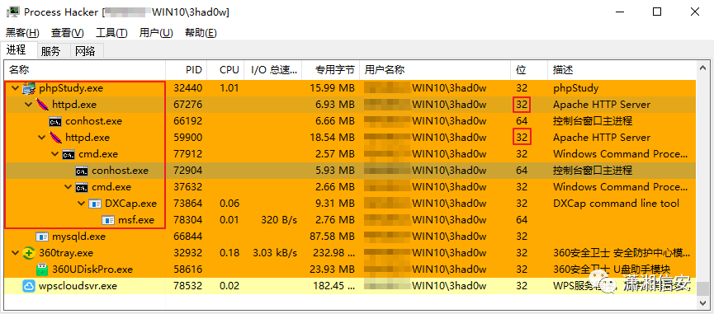Click the feather icon of httpd.exe PID 59900
This screenshot has width=714, height=314.
tap(55, 138)
